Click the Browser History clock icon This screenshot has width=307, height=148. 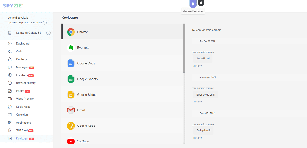click(10, 83)
